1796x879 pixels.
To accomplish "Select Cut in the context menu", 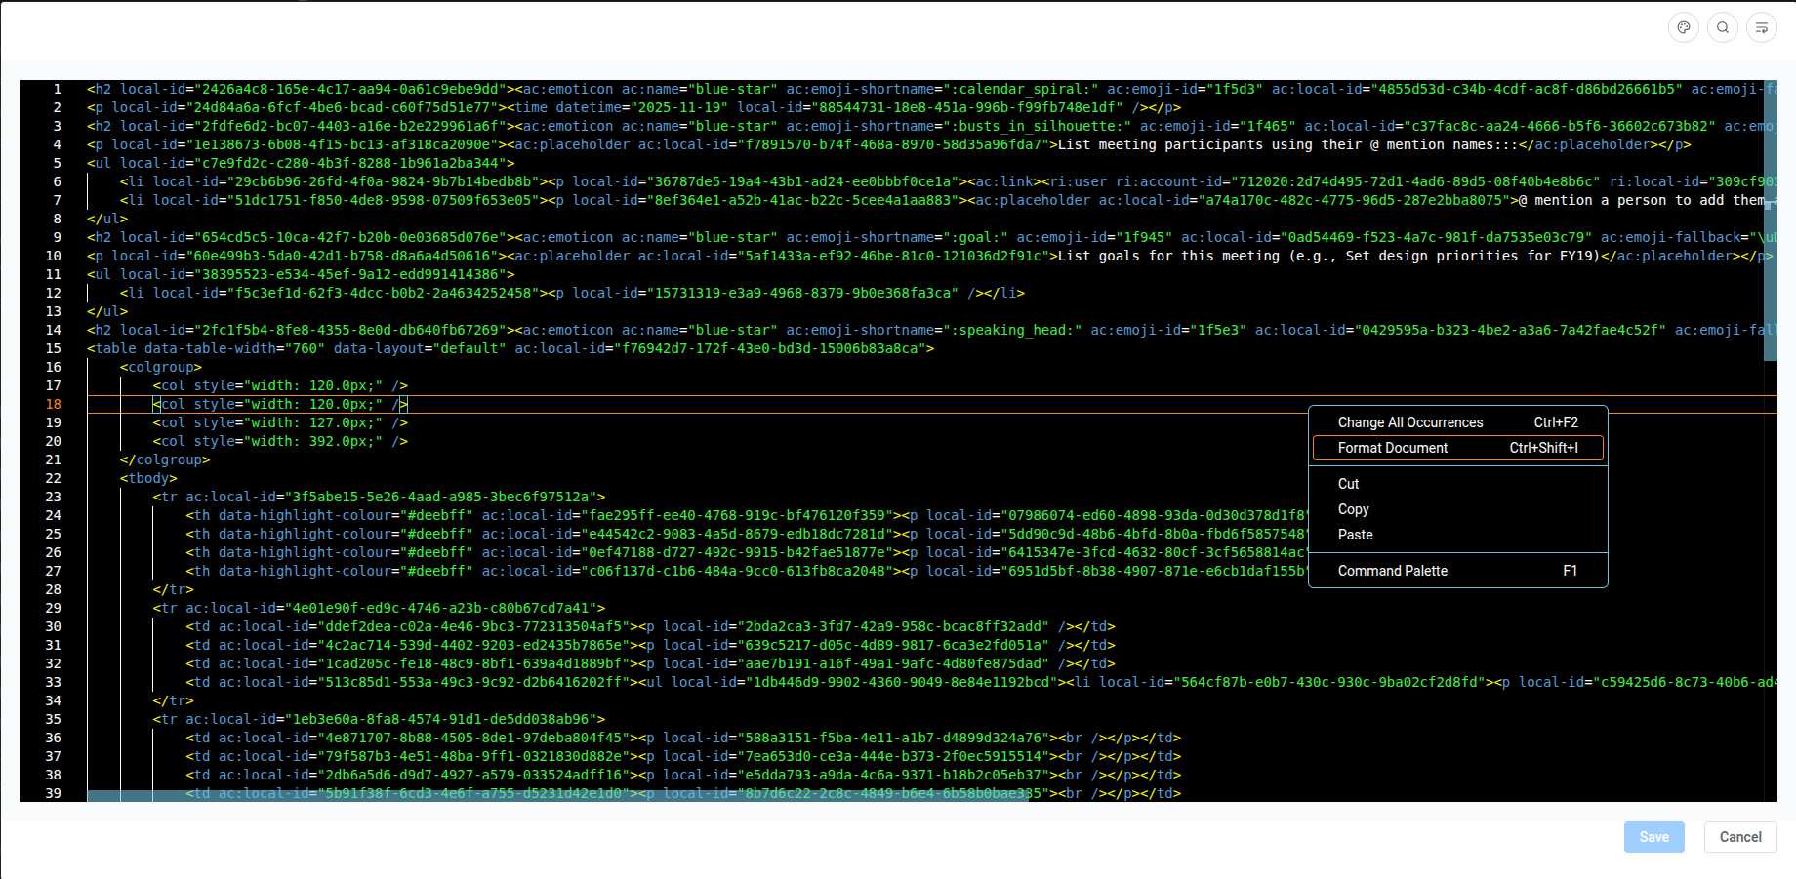I will pos(1348,484).
